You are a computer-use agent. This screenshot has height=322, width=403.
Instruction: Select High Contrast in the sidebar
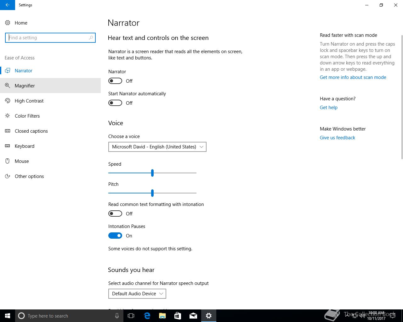(x=50, y=101)
